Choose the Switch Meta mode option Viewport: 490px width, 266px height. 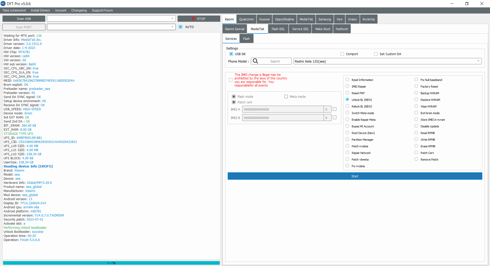coord(347,113)
